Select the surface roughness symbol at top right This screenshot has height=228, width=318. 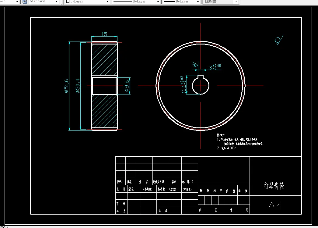click(279, 40)
